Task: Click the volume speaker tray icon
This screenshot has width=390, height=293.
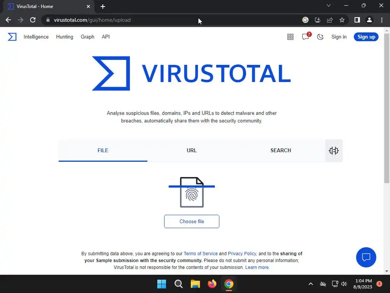Action: point(344,284)
